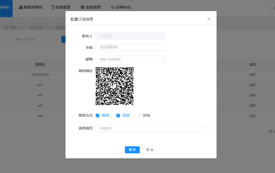The height and width of the screenshot is (173, 275).
Task: Click the 登录名 column header
Action: 40,64
